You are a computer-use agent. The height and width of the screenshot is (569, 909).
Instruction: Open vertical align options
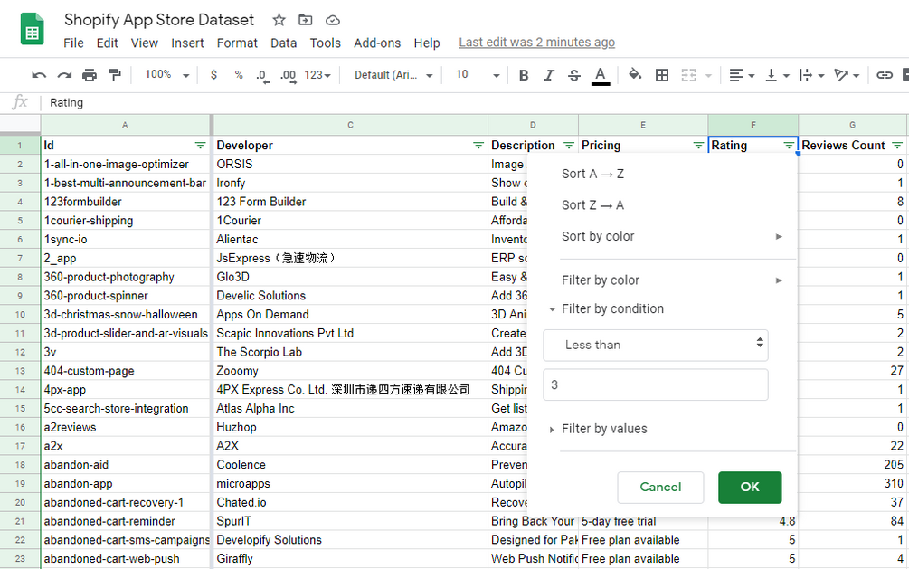(777, 75)
